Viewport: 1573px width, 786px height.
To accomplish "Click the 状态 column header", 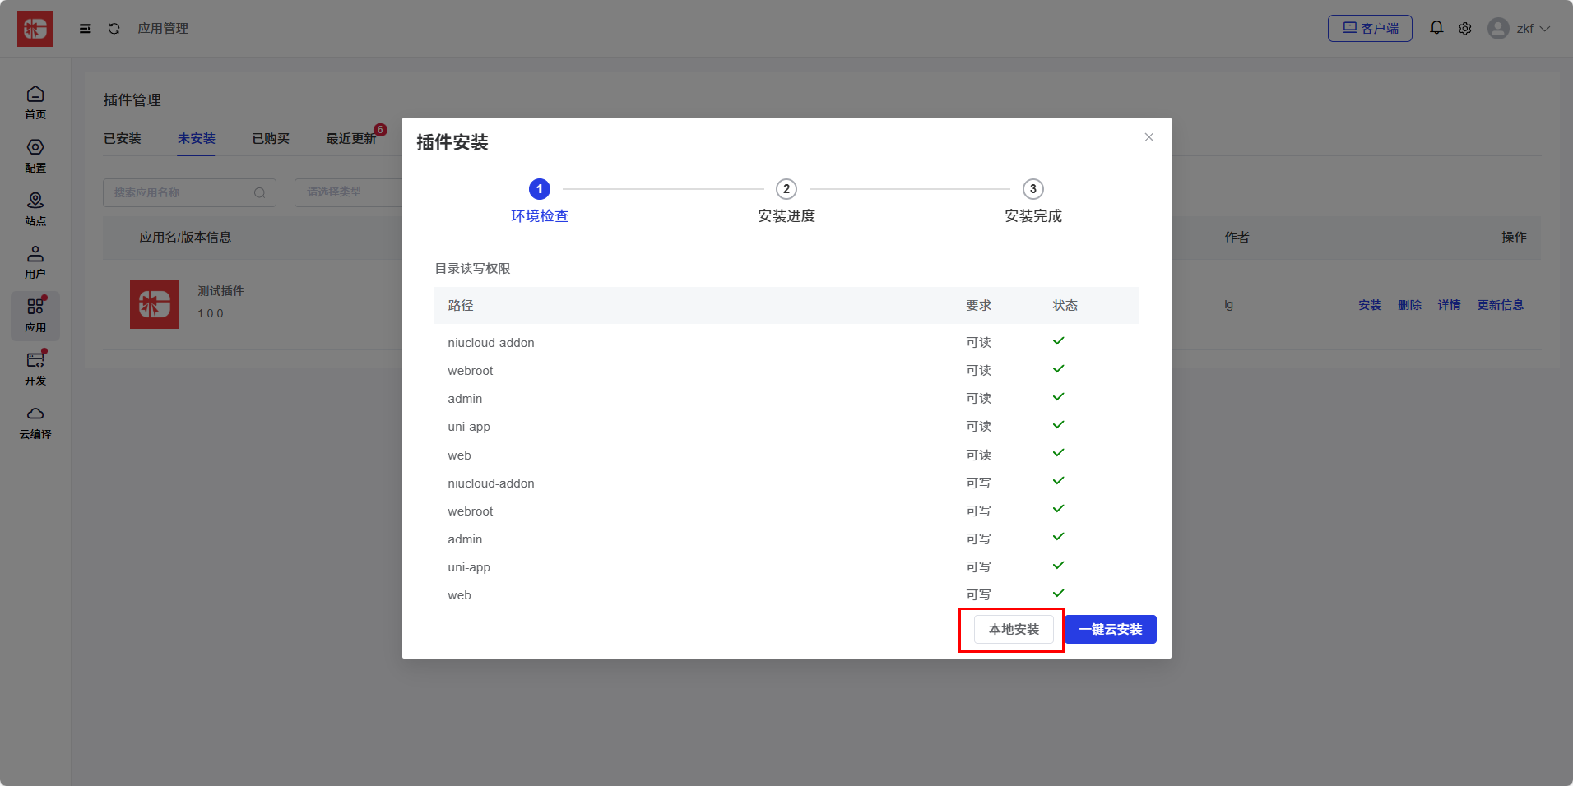I will [1065, 306].
